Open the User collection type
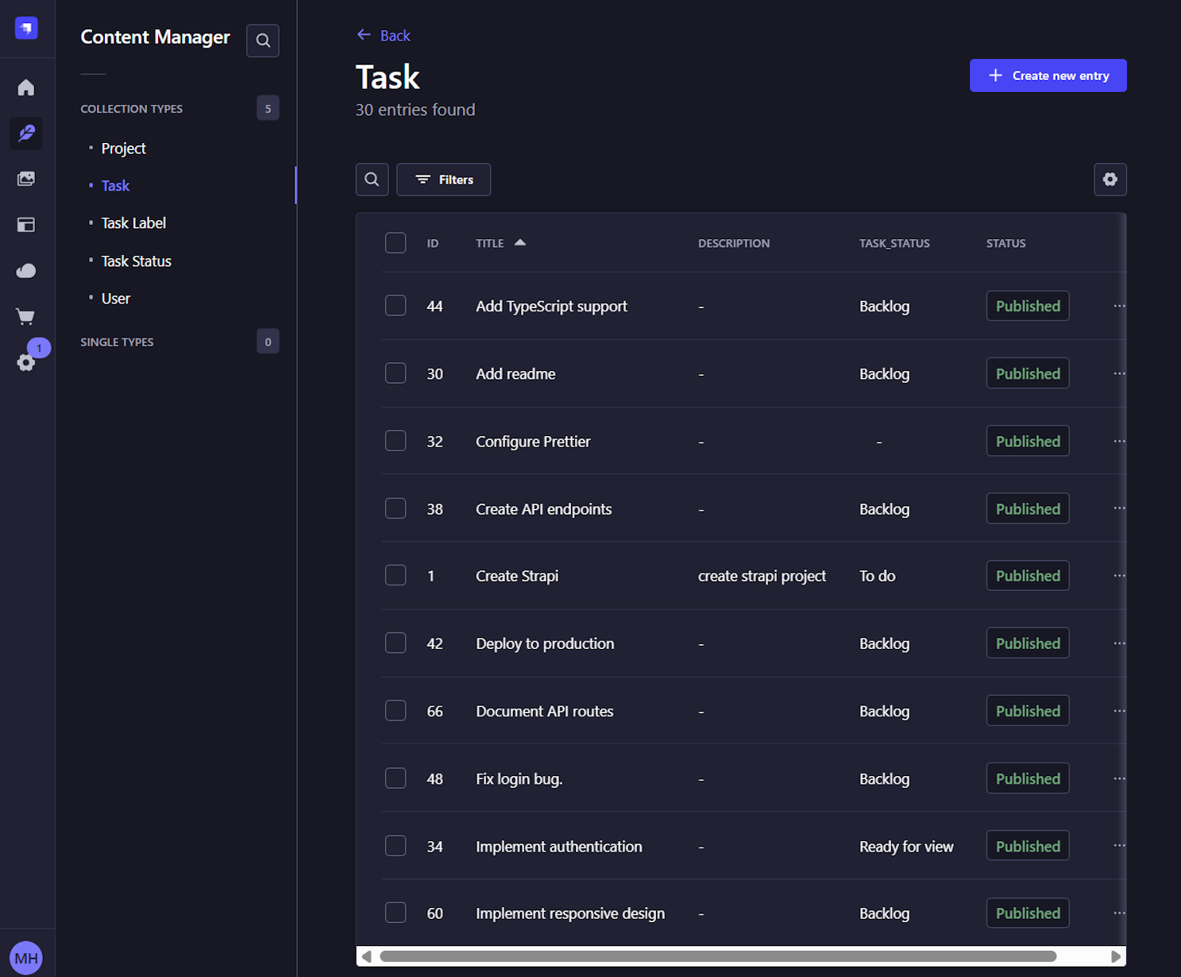The width and height of the screenshot is (1181, 977). click(116, 299)
